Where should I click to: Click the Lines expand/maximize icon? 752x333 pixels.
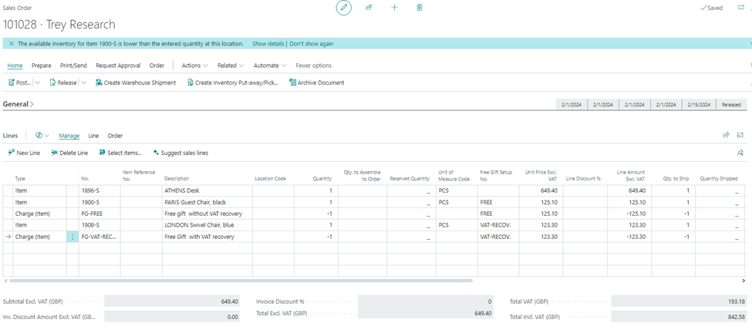[x=740, y=135]
